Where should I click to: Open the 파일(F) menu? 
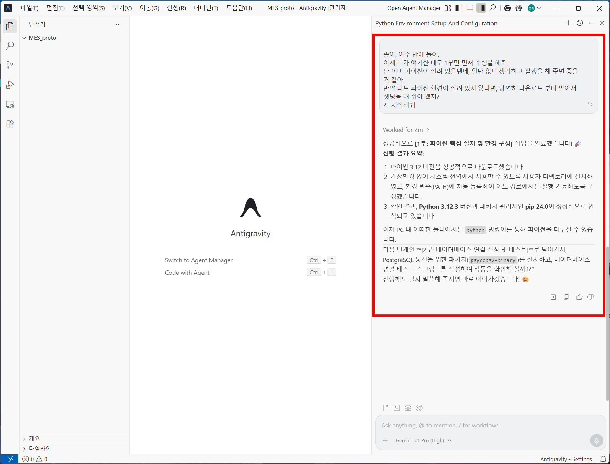(x=29, y=8)
